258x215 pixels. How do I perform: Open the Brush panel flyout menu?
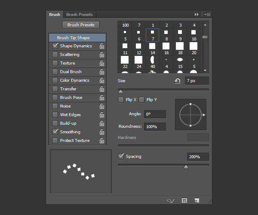coord(207,15)
